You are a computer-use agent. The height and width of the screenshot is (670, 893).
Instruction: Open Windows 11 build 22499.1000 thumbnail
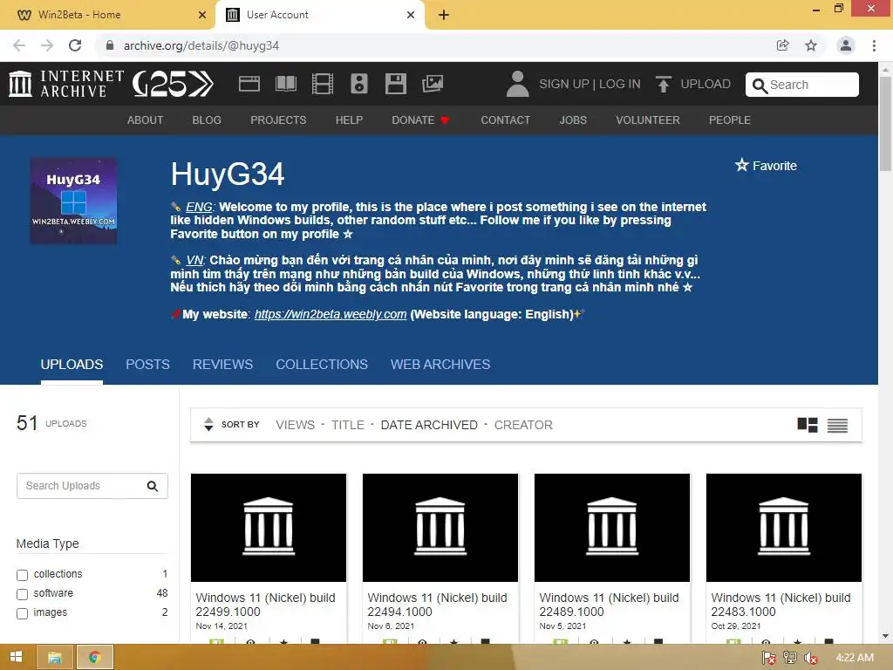click(269, 528)
